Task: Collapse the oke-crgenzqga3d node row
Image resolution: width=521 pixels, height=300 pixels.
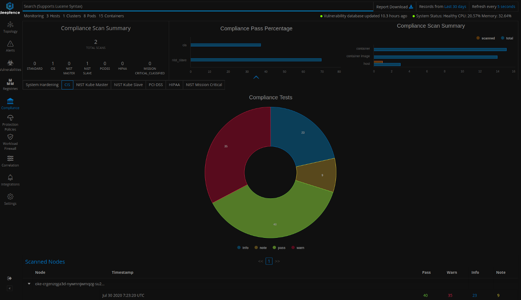Action: 29,283
